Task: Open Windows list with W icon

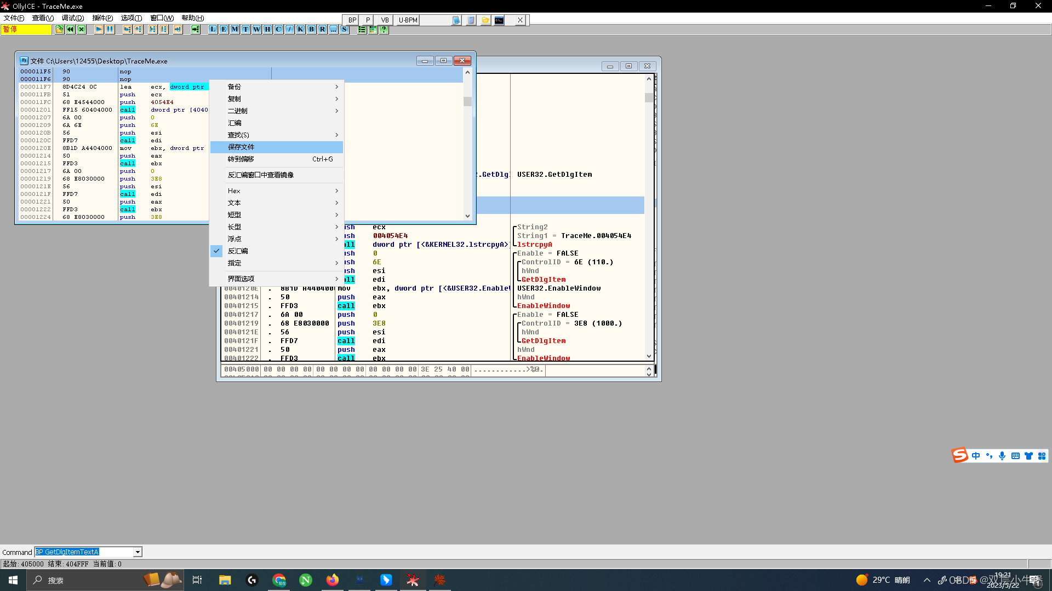Action: [256, 30]
